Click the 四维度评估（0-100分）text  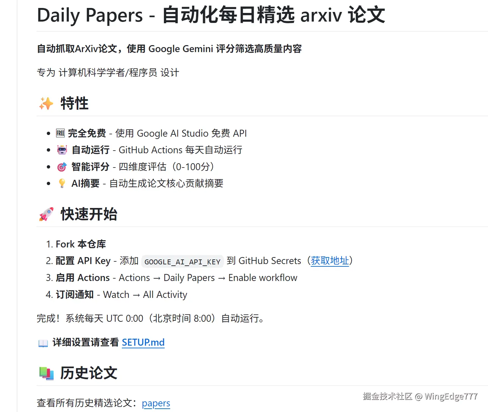[x=167, y=167]
